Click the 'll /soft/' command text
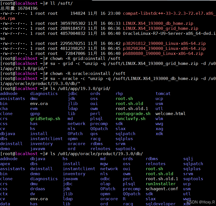The image size is (216, 206). [61, 3]
